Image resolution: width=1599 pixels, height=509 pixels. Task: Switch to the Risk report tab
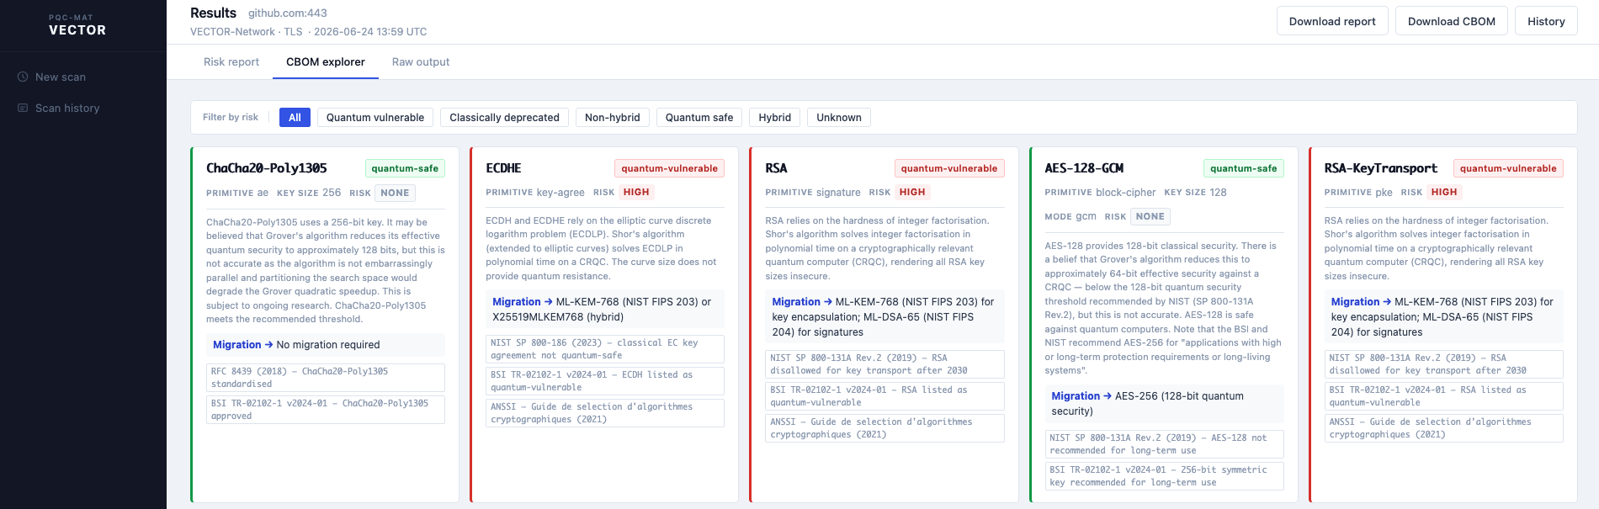pos(231,62)
